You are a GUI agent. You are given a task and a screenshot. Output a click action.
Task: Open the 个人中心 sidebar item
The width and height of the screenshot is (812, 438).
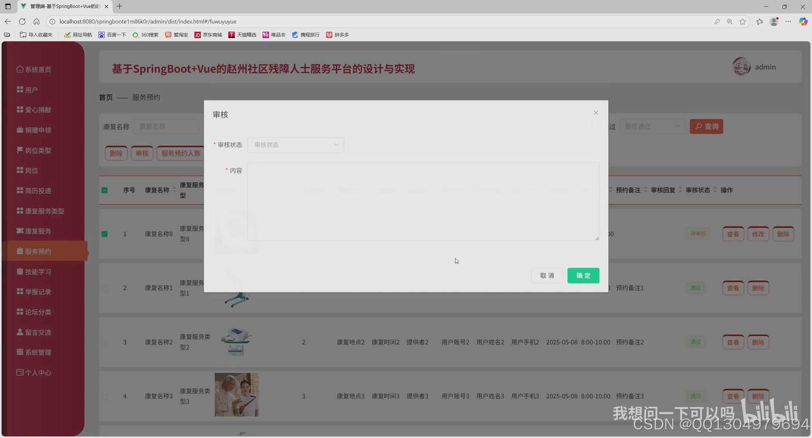coord(38,372)
